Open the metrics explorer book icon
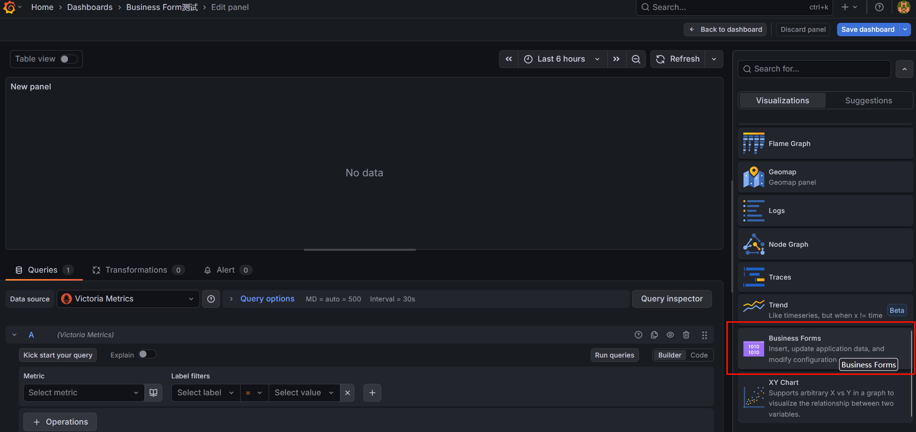 pyautogui.click(x=153, y=393)
